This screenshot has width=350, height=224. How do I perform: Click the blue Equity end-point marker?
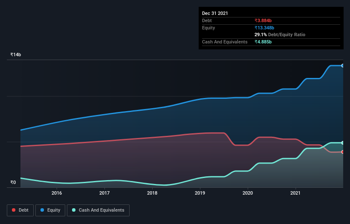(x=343, y=66)
